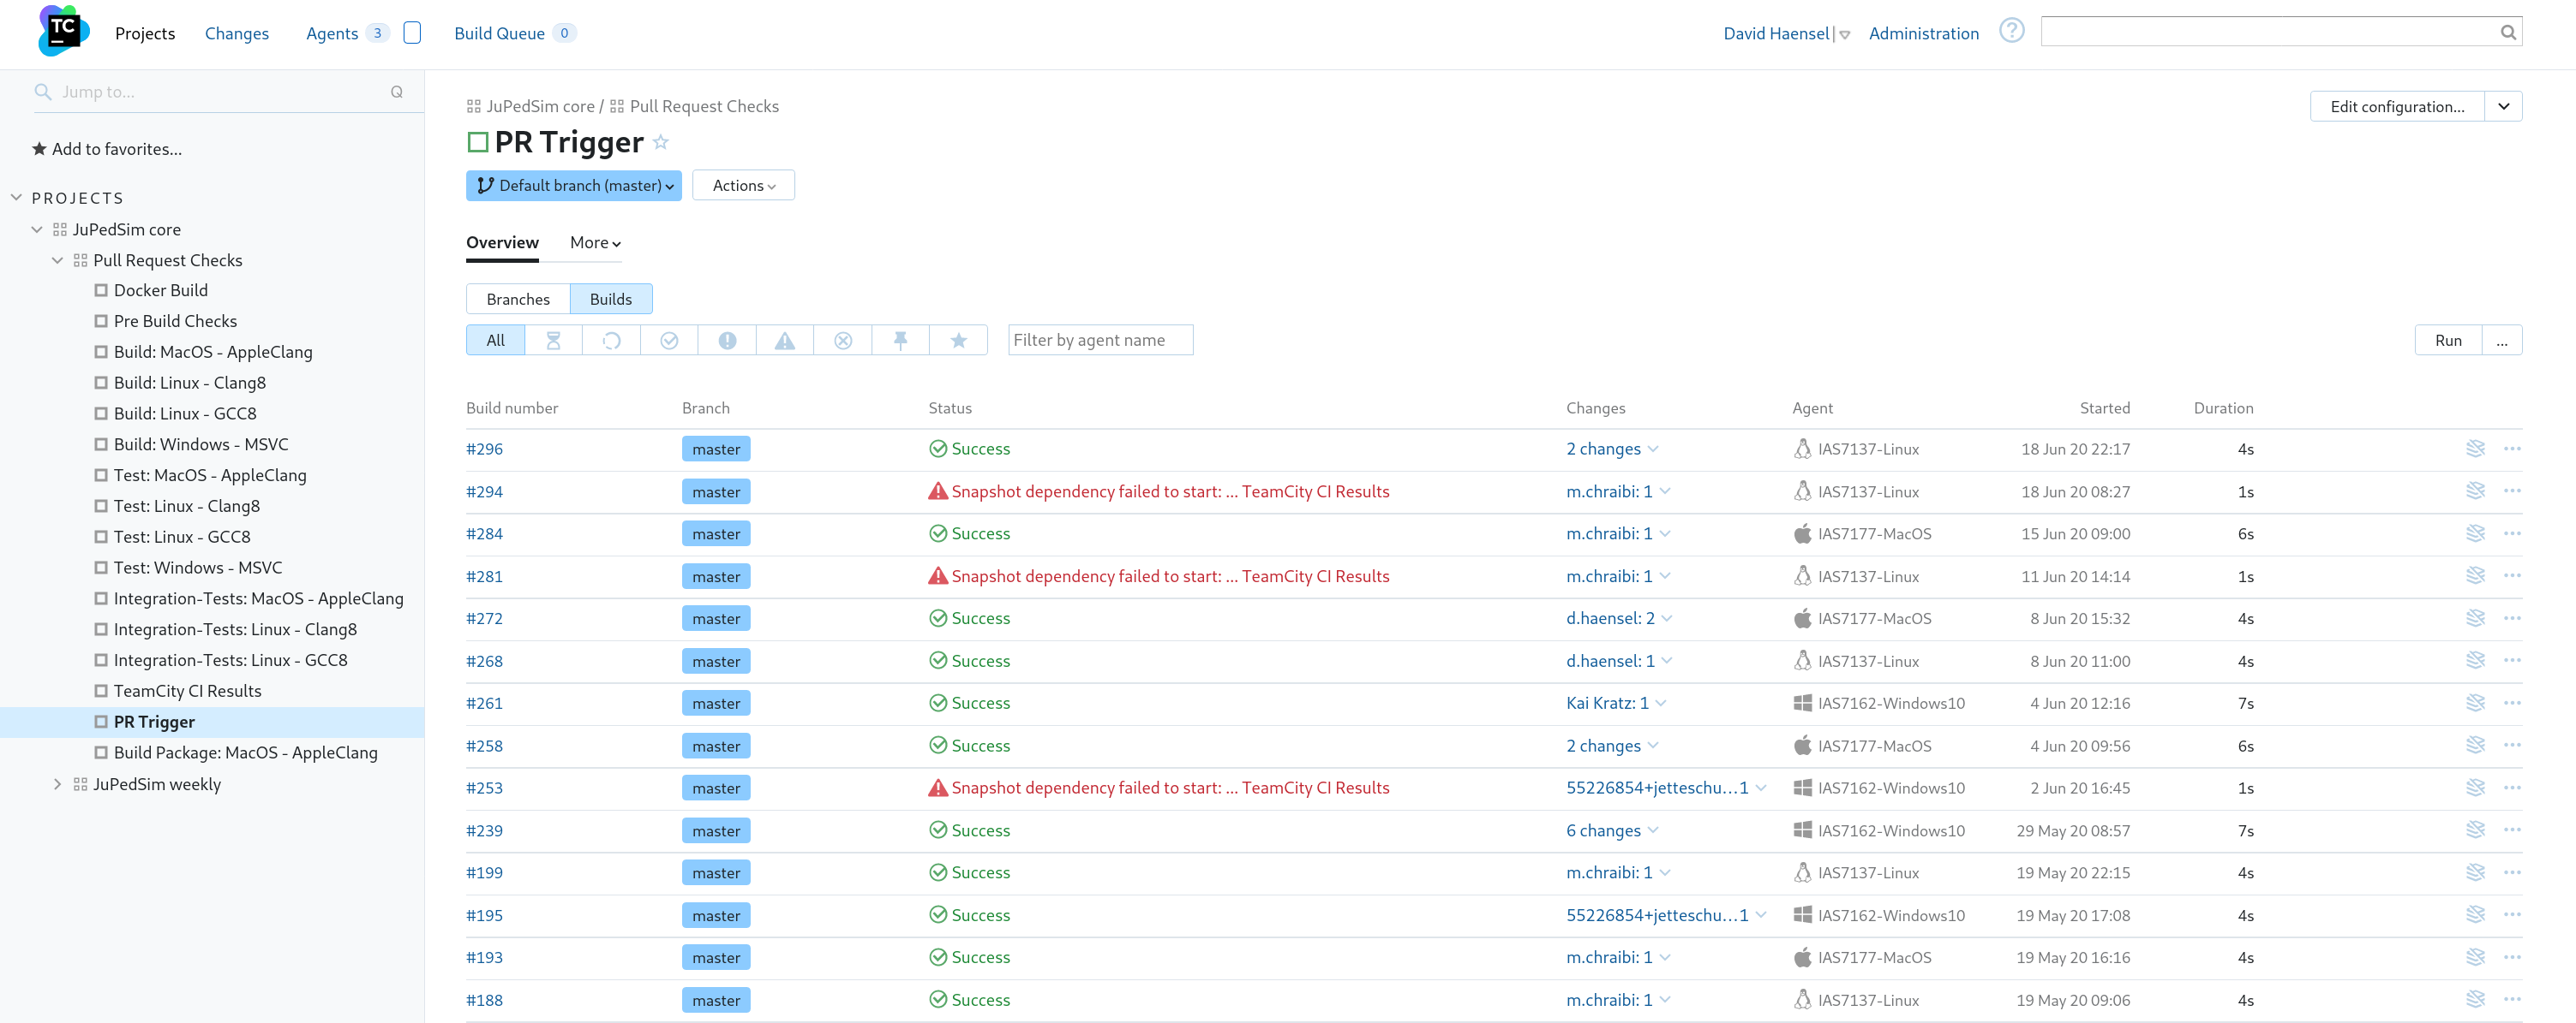Click the Run button
The image size is (2576, 1023).
[2448, 341]
